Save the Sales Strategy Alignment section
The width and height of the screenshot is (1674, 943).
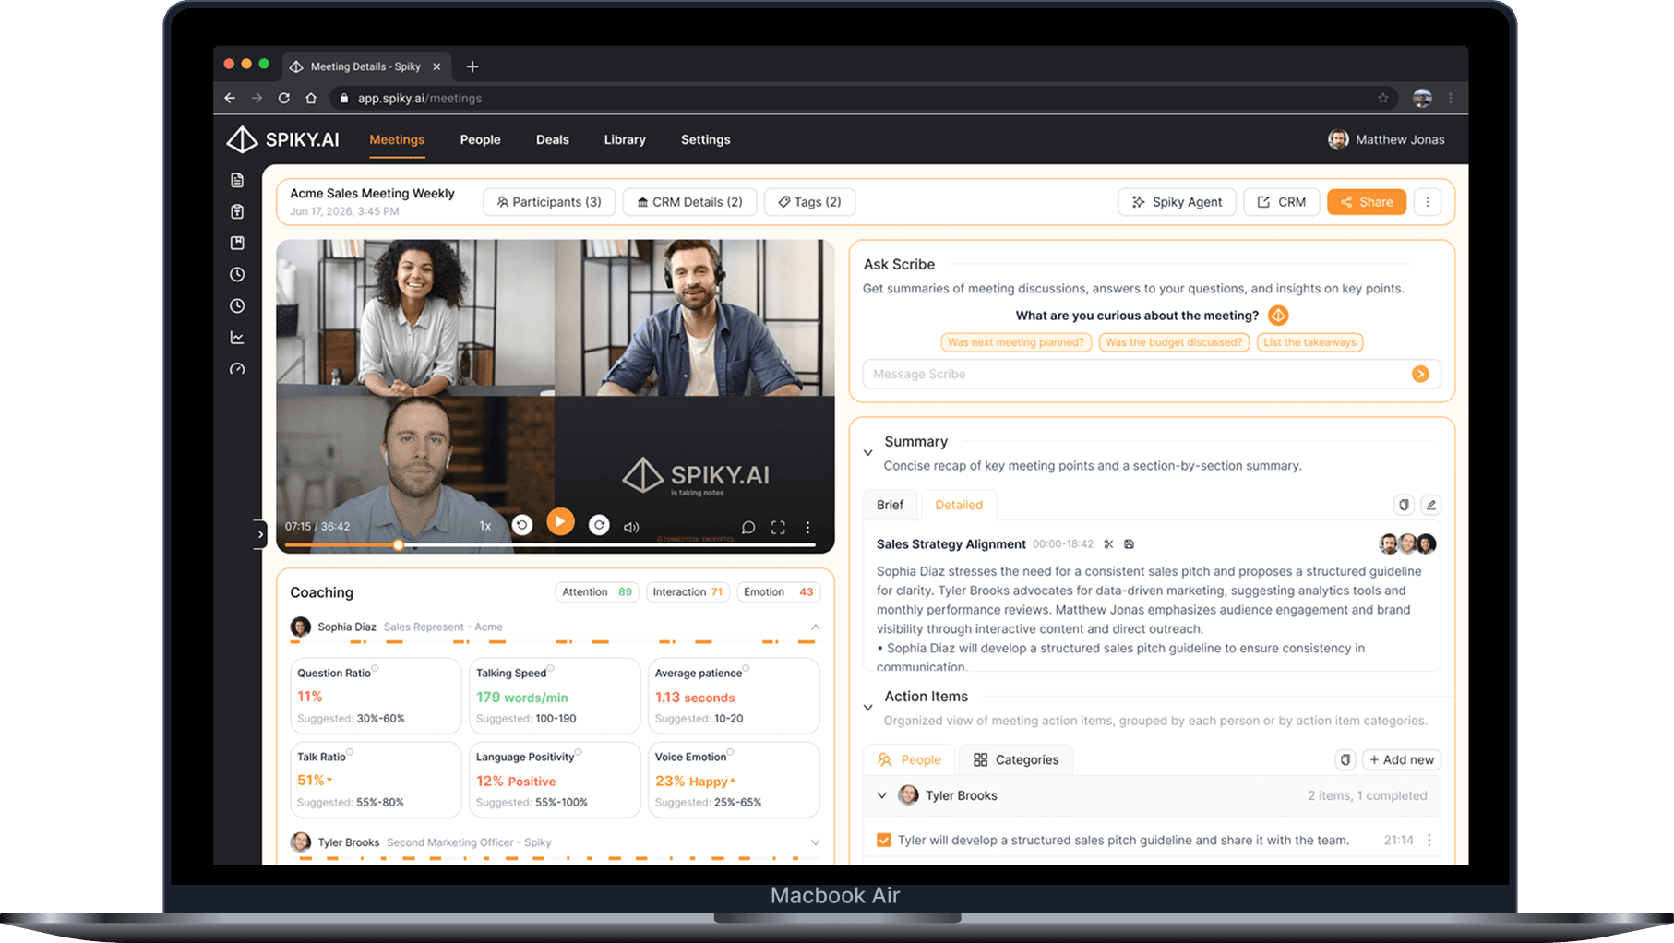point(1129,544)
